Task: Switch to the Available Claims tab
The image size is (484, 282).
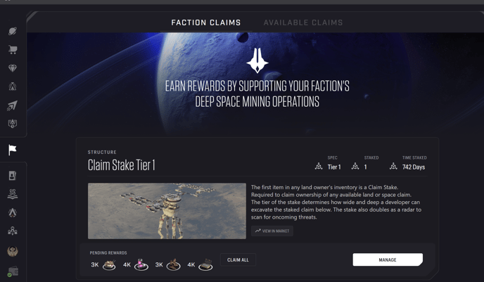Action: (x=303, y=23)
